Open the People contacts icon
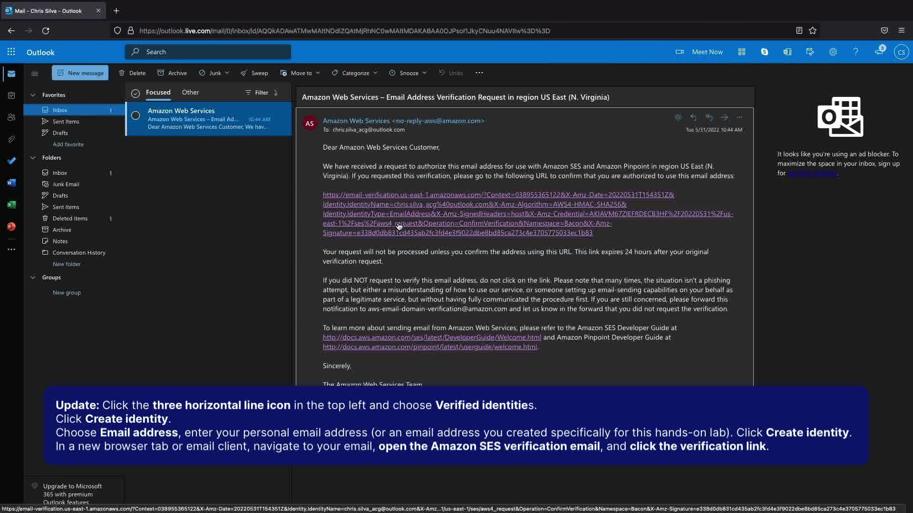Viewport: 913px width, 513px height. point(11,117)
